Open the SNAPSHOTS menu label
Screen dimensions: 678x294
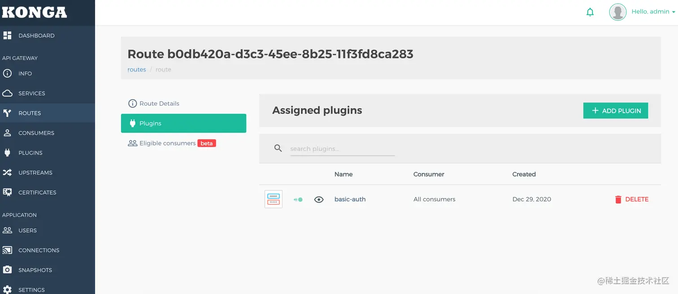coord(35,270)
